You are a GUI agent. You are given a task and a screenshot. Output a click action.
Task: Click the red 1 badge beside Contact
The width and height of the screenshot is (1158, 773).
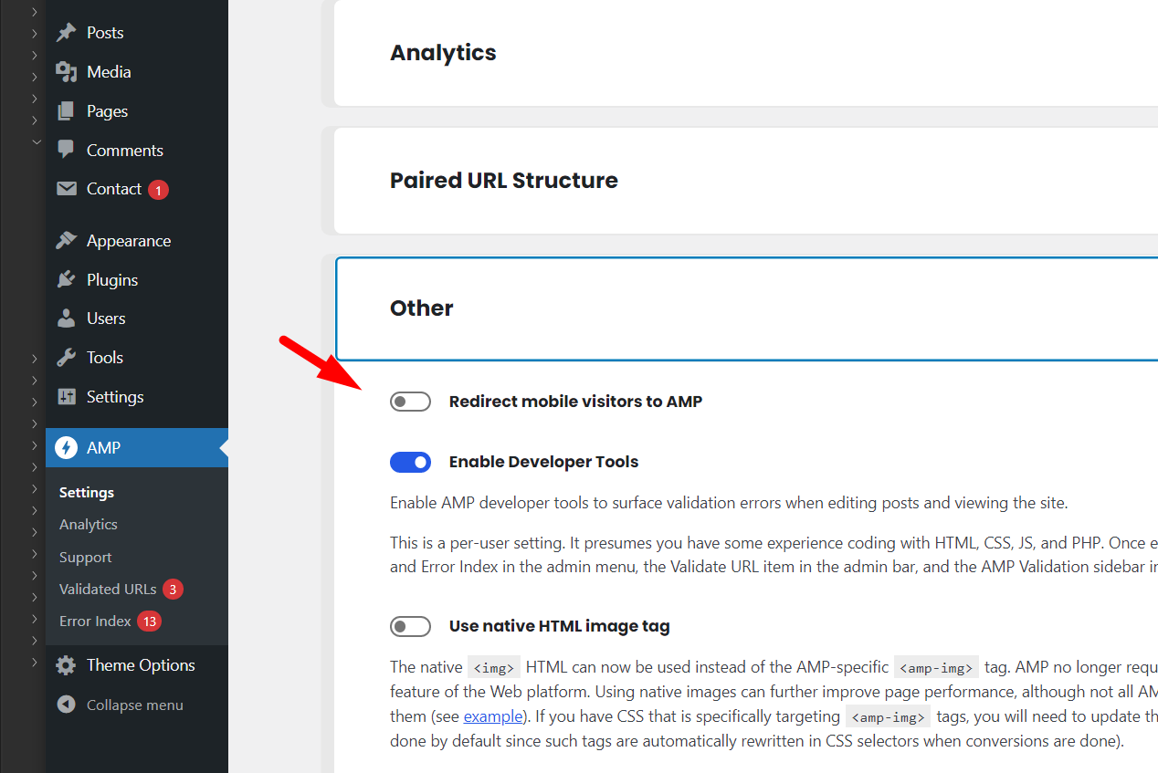coord(158,190)
